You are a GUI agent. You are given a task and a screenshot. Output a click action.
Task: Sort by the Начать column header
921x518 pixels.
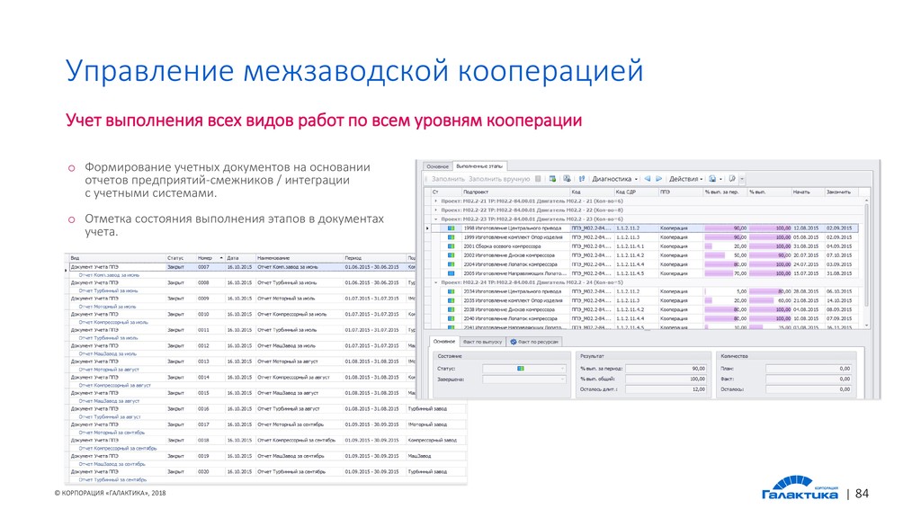pos(807,192)
